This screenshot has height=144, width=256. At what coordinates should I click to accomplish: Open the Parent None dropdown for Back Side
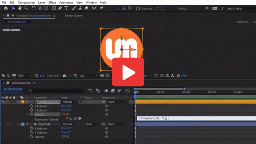117,124
